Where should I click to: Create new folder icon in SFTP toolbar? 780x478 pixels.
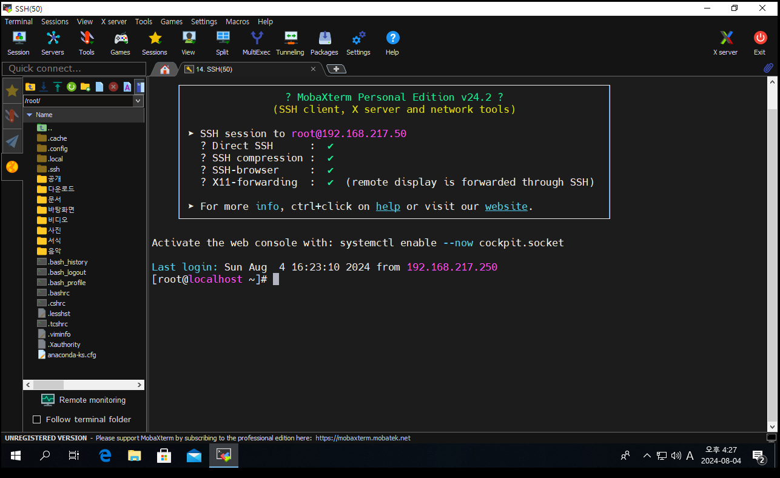[86, 87]
